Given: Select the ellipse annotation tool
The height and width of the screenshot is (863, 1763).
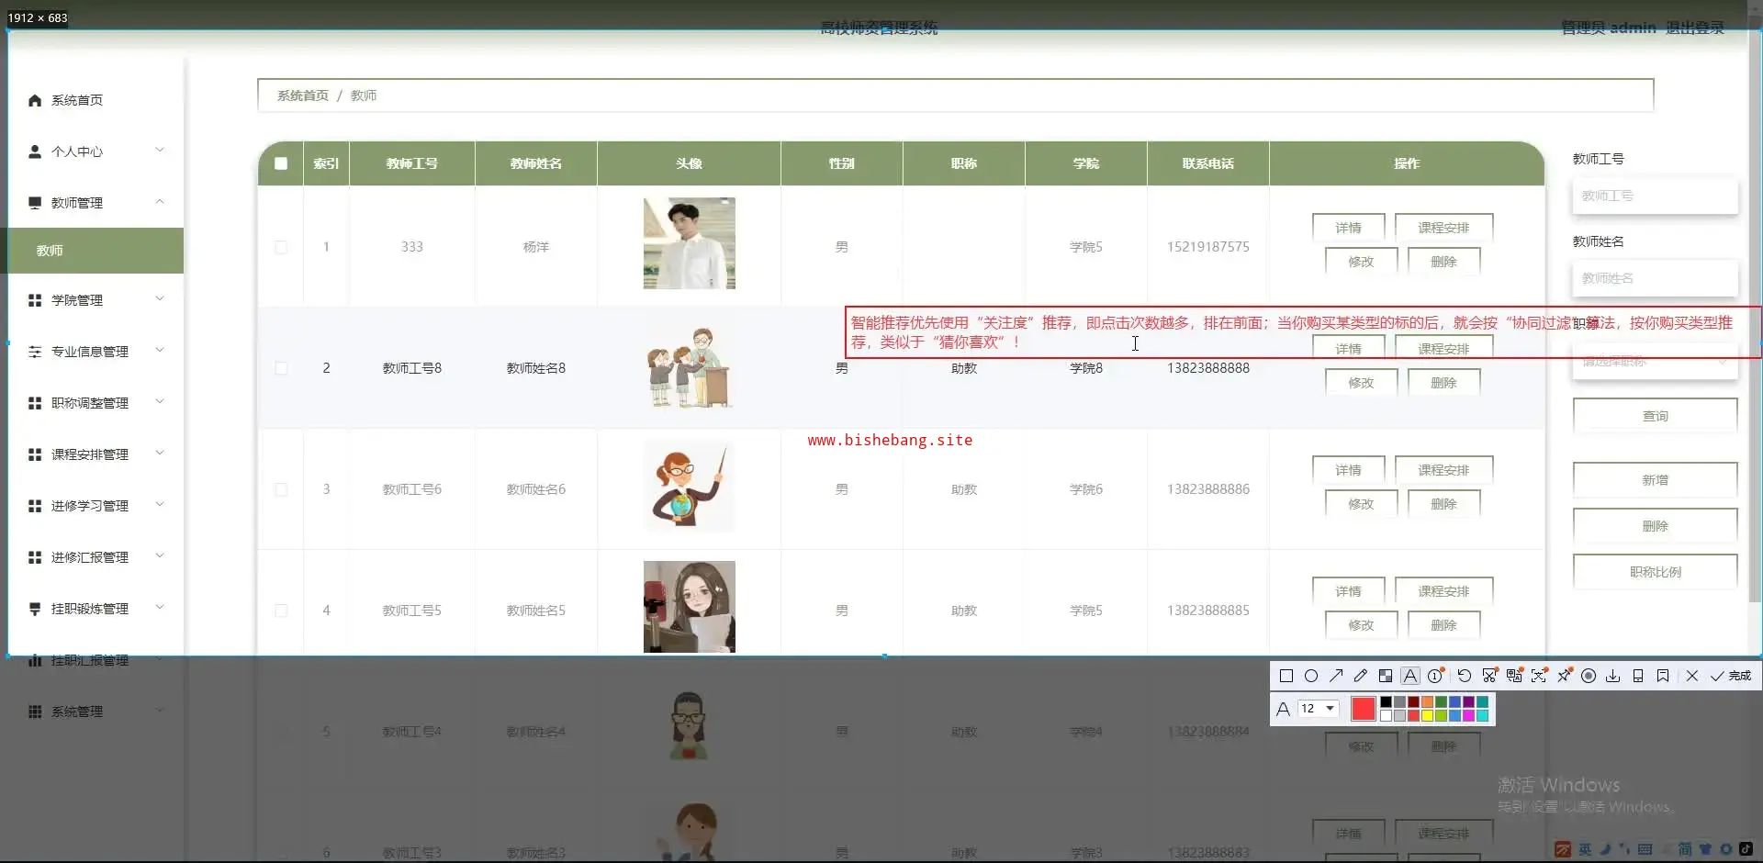Looking at the screenshot, I should [1311, 676].
